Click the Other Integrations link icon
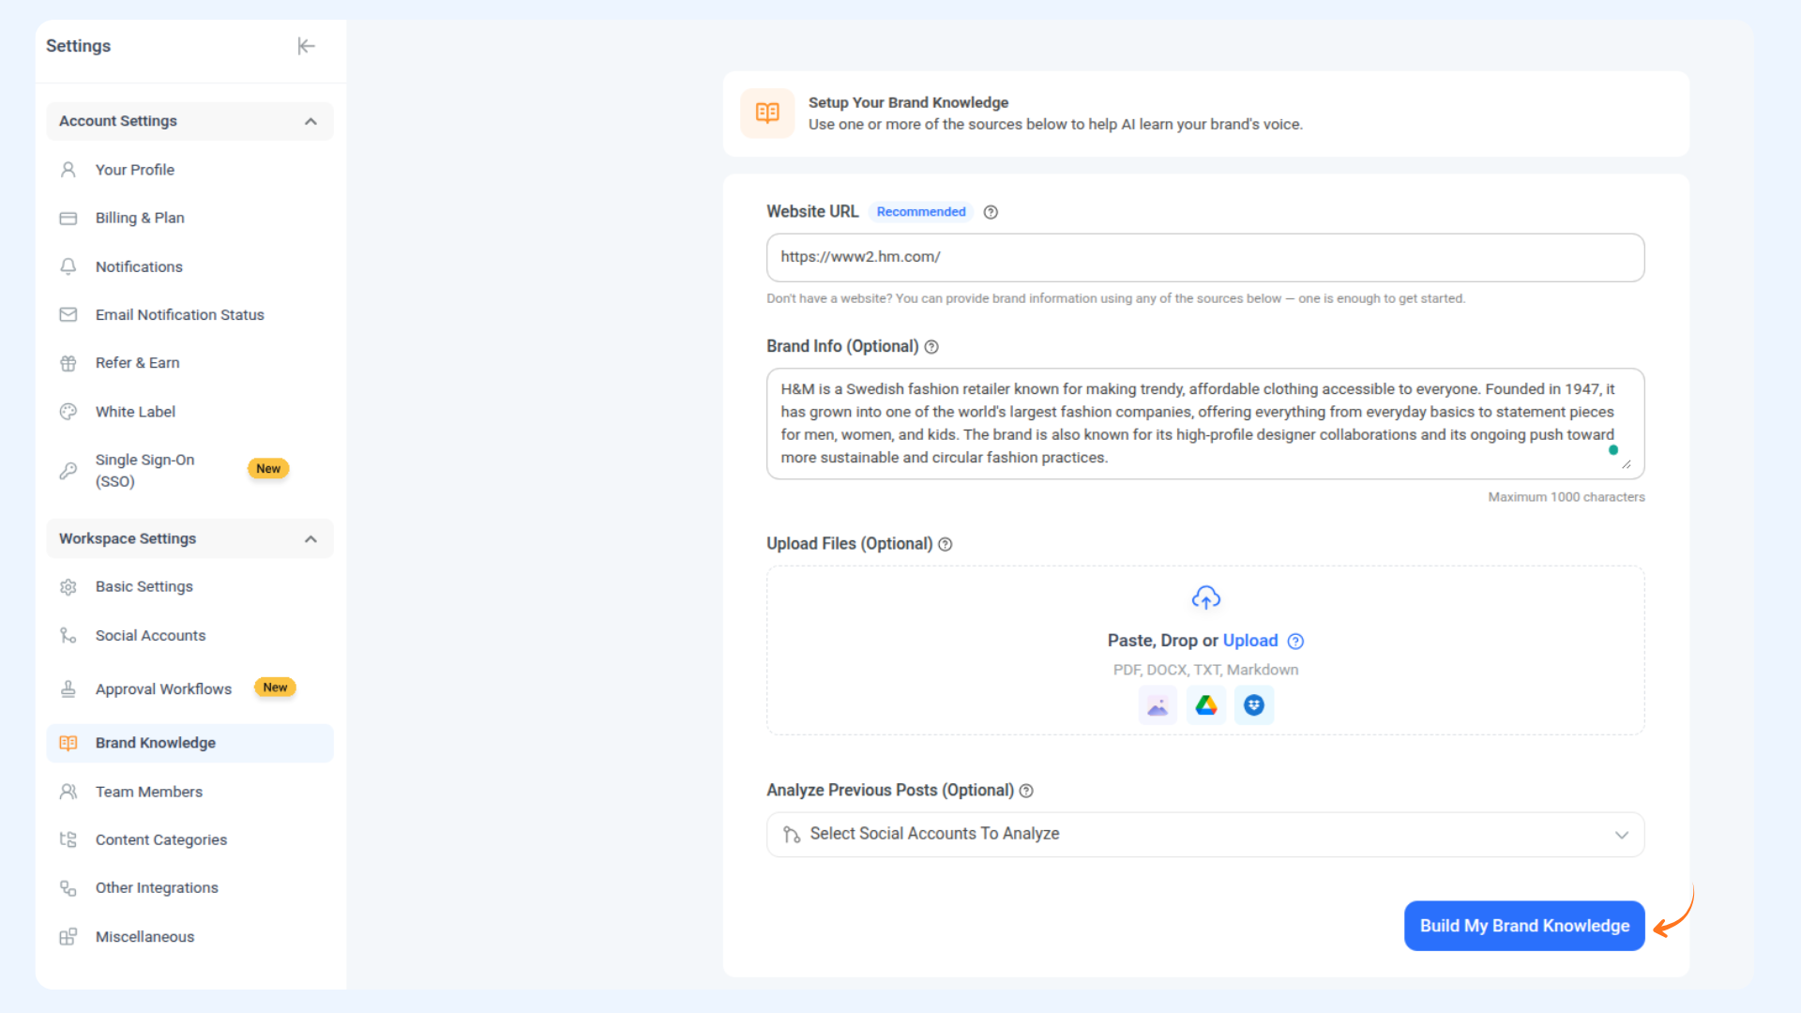 pyautogui.click(x=68, y=887)
